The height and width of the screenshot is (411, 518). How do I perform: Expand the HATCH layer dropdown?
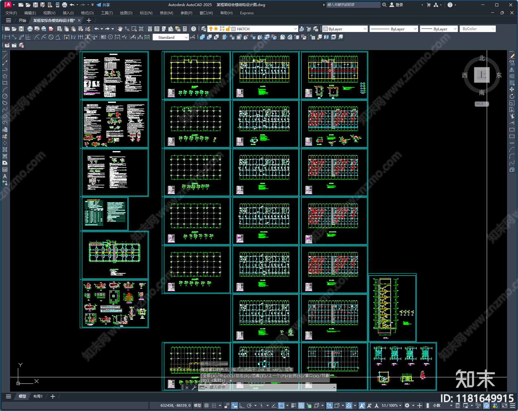click(295, 29)
